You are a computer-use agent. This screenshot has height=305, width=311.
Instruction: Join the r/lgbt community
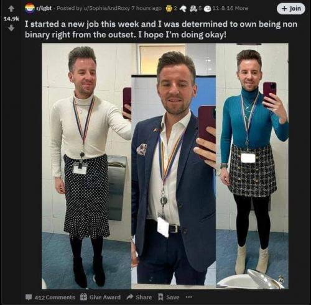pyautogui.click(x=291, y=9)
